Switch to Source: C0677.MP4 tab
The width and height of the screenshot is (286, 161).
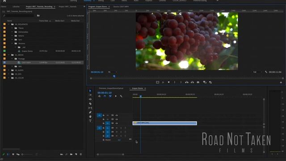[x=121, y=7]
